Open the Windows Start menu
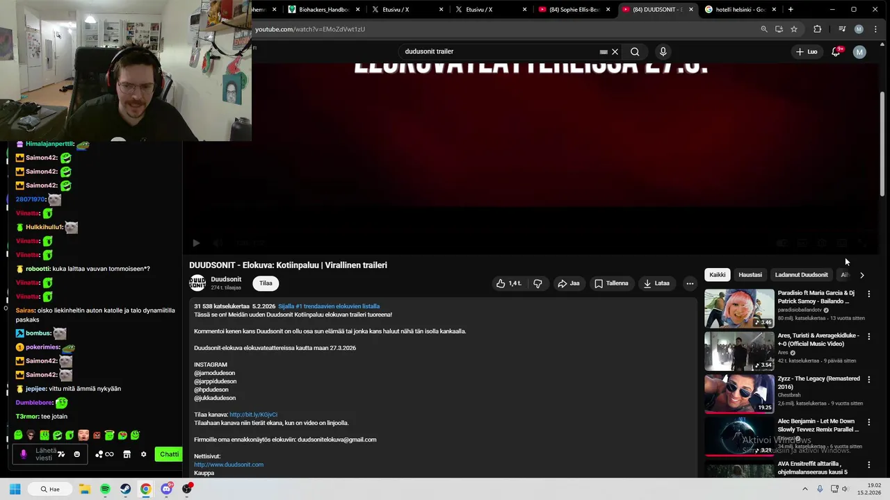The image size is (890, 500). (x=15, y=489)
